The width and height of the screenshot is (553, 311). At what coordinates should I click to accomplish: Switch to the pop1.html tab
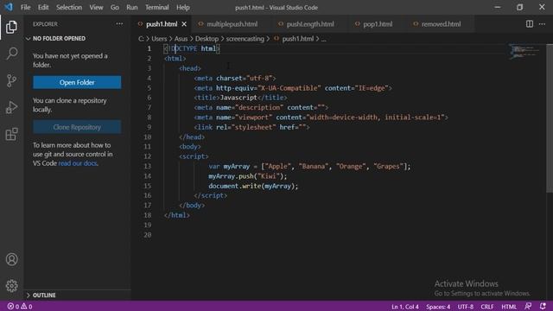378,24
